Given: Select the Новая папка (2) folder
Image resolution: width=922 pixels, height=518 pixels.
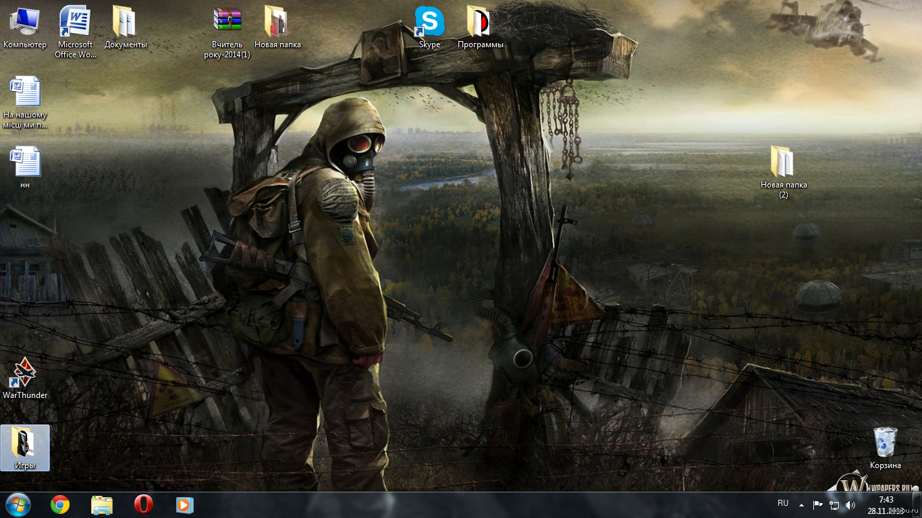Looking at the screenshot, I should click(784, 172).
